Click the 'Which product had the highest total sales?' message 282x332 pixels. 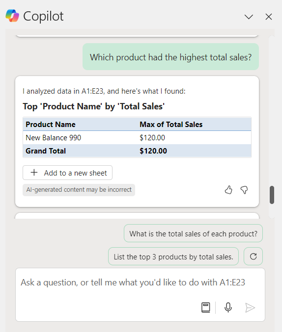[x=170, y=57]
